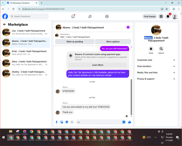Image resolution: width=182 pixels, height=146 pixels.
Task: Open the Friends icon in top navigation
Action: 90,16
